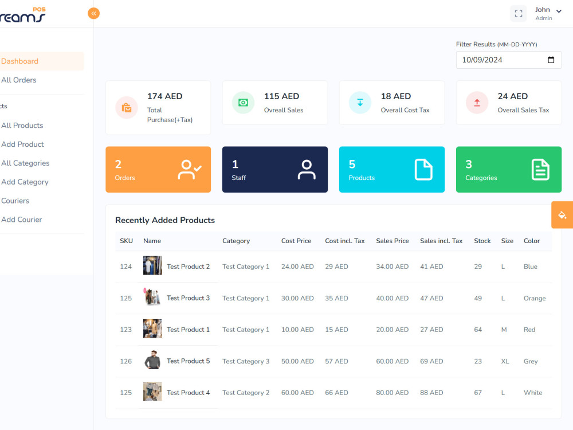Click SKU 124 cell

click(x=125, y=267)
